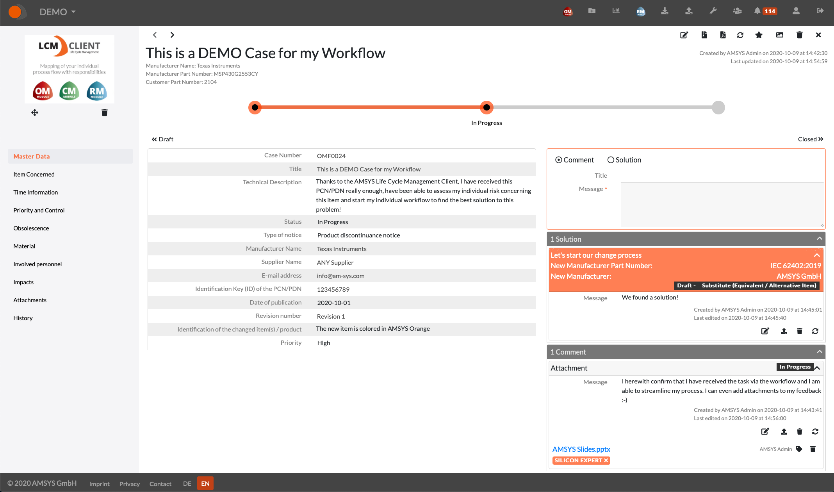Upload an attachment to the comment
Image resolution: width=834 pixels, height=492 pixels.
pyautogui.click(x=784, y=431)
